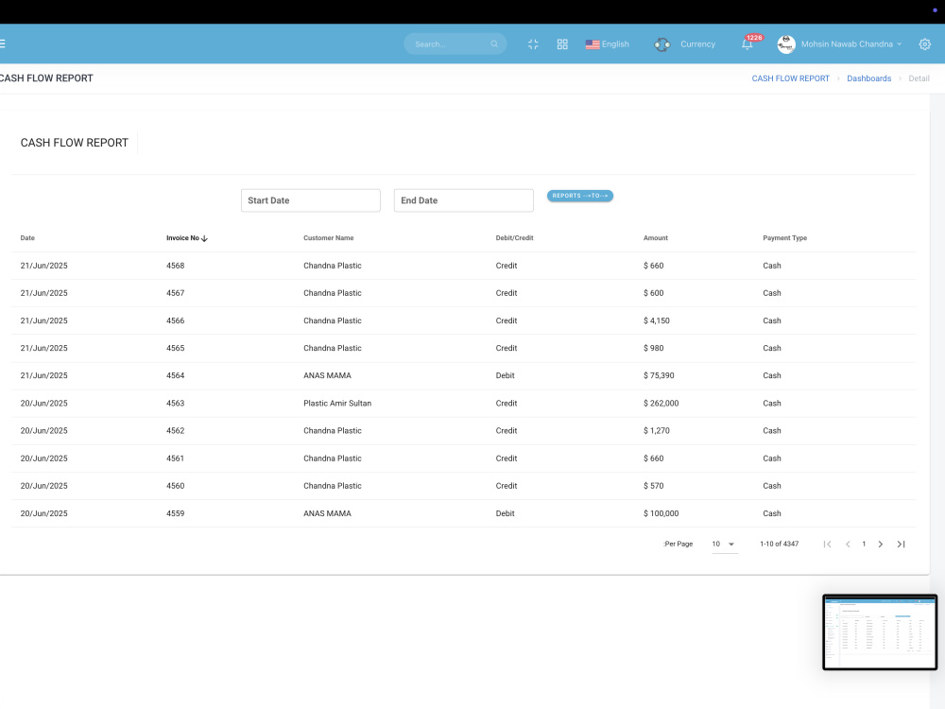
Task: Sort by the Amount column header
Action: pyautogui.click(x=655, y=237)
